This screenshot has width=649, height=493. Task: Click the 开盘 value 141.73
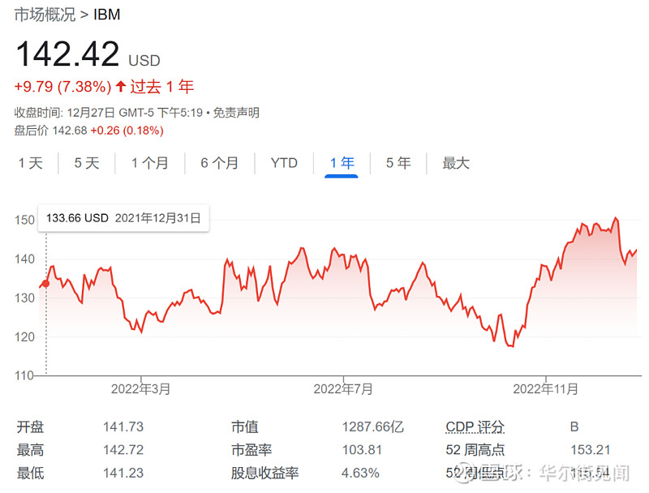[123, 427]
